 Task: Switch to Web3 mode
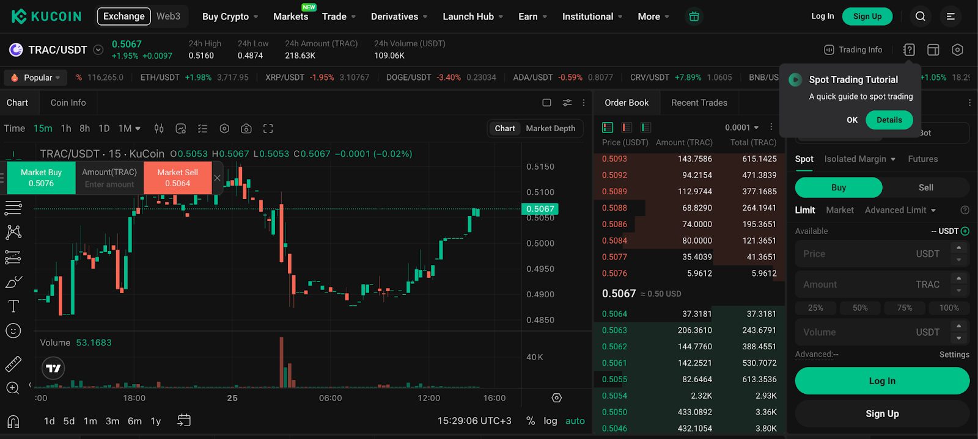168,16
